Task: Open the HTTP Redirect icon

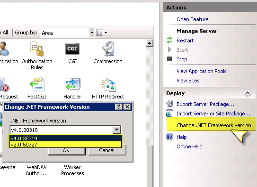Action: (108, 84)
